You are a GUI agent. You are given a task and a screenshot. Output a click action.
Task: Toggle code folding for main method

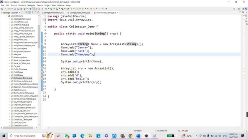pos(46,34)
